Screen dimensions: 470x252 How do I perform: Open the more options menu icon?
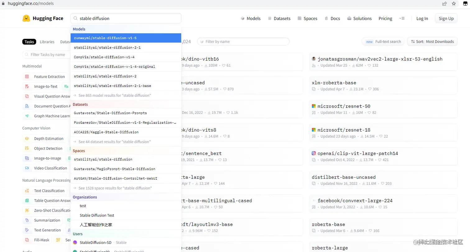click(402, 18)
